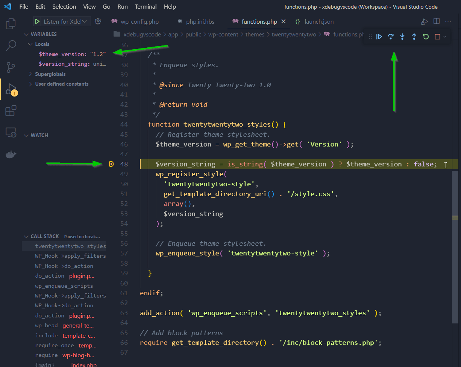Restart the debug session
The height and width of the screenshot is (367, 461).
[426, 36]
